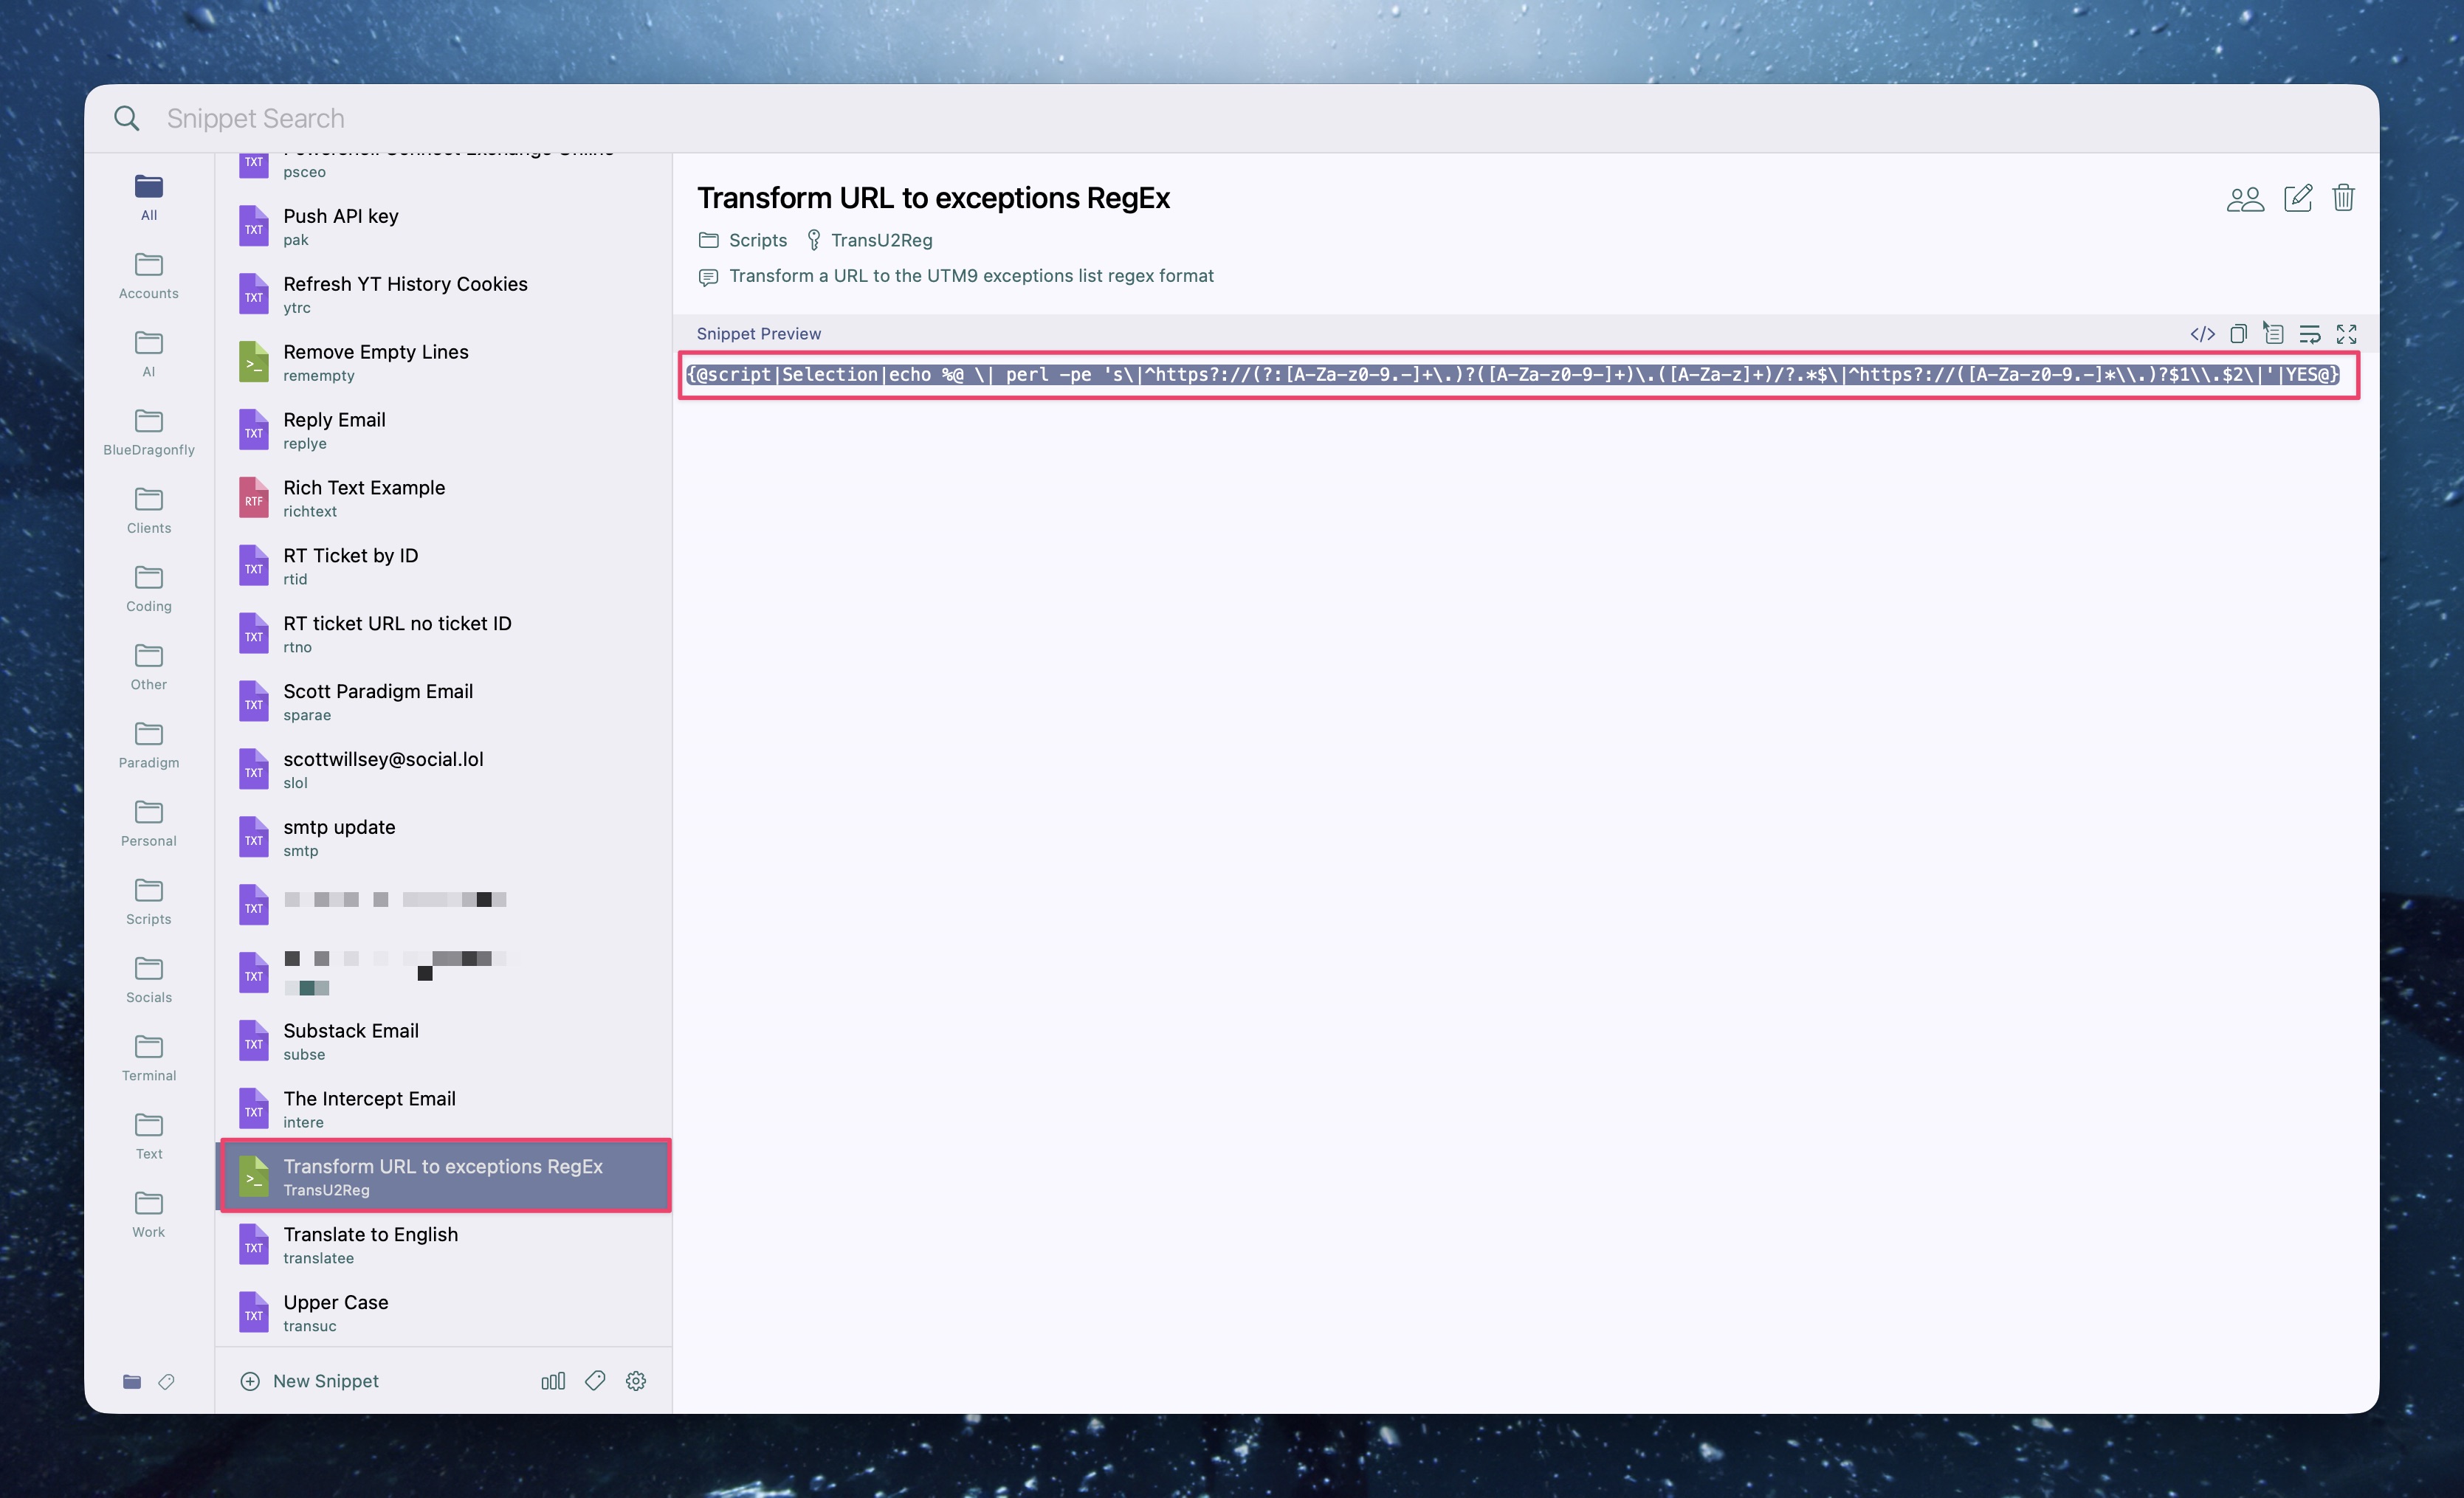Switch sidebar to tags view
Screen dimensions: 2464x1498
[x=167, y=1381]
